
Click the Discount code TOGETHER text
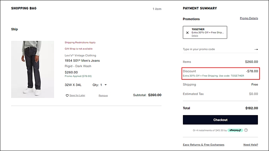point(237,76)
